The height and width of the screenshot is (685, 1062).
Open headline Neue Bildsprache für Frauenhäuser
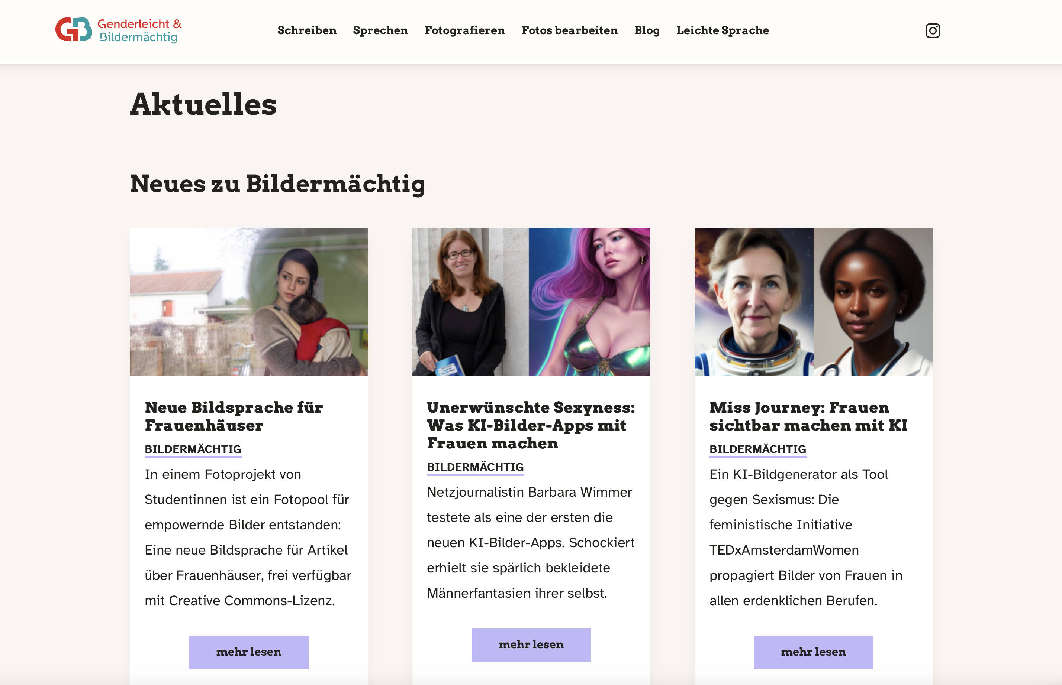click(x=234, y=416)
